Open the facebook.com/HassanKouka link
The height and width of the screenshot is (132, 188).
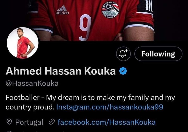(107, 122)
